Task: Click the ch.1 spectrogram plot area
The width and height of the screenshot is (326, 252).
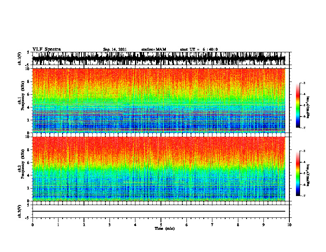Action: coord(158,100)
